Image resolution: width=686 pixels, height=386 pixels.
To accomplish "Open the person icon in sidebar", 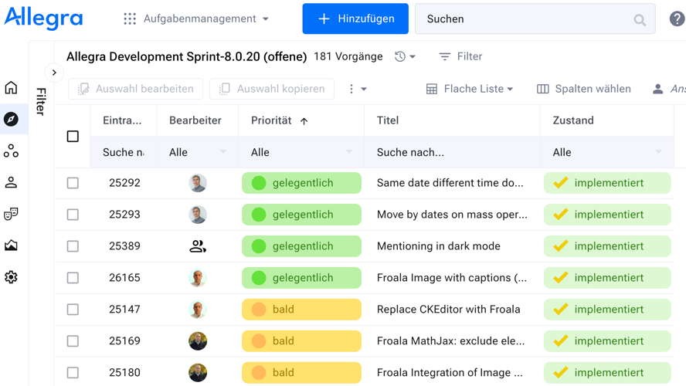I will coord(11,182).
